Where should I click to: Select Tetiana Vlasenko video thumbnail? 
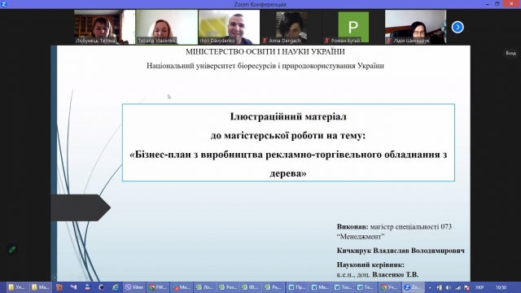point(167,27)
